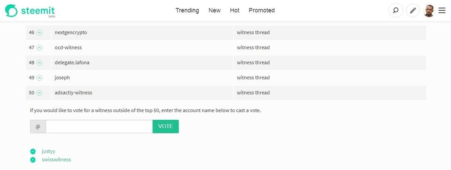Click the green VOTE button
The image size is (451, 170).
click(165, 126)
